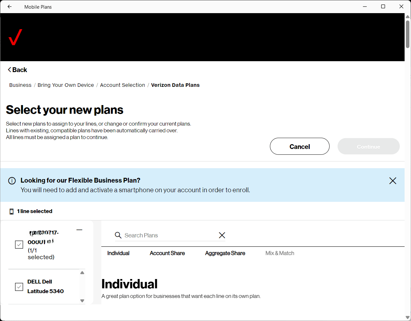Image resolution: width=411 pixels, height=321 pixels.
Task: Clear the Search Plans field
Action: [222, 235]
